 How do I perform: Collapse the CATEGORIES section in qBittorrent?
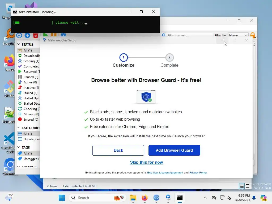click(19, 128)
